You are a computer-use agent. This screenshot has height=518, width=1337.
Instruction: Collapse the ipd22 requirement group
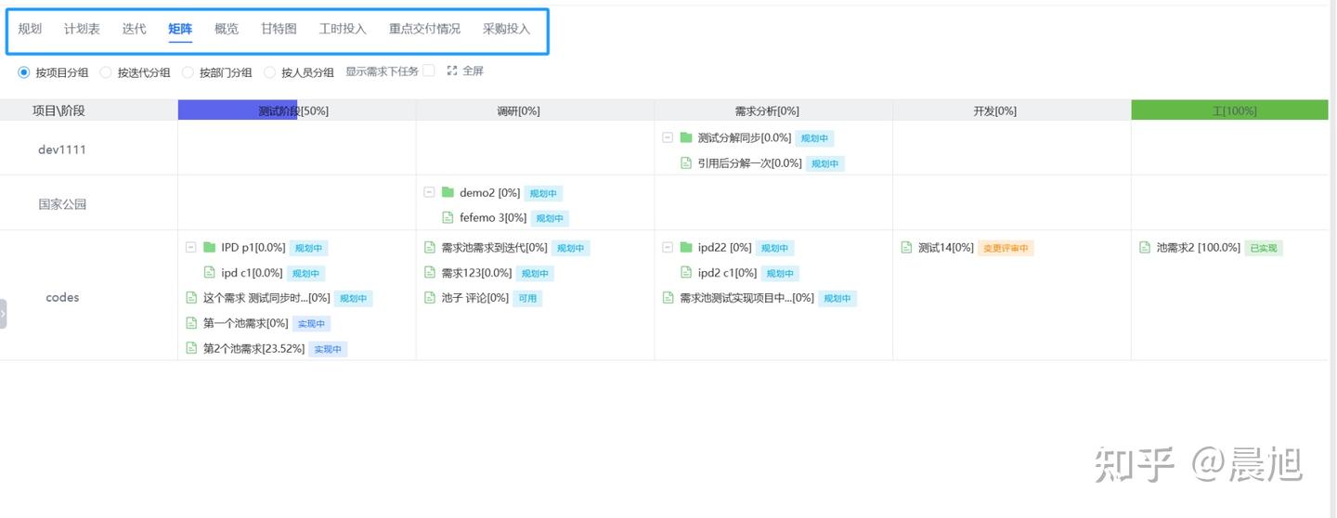pyautogui.click(x=668, y=248)
